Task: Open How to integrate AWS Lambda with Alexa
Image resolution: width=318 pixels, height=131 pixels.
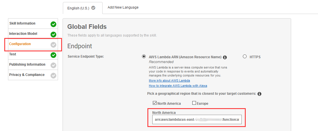Action: [178, 86]
